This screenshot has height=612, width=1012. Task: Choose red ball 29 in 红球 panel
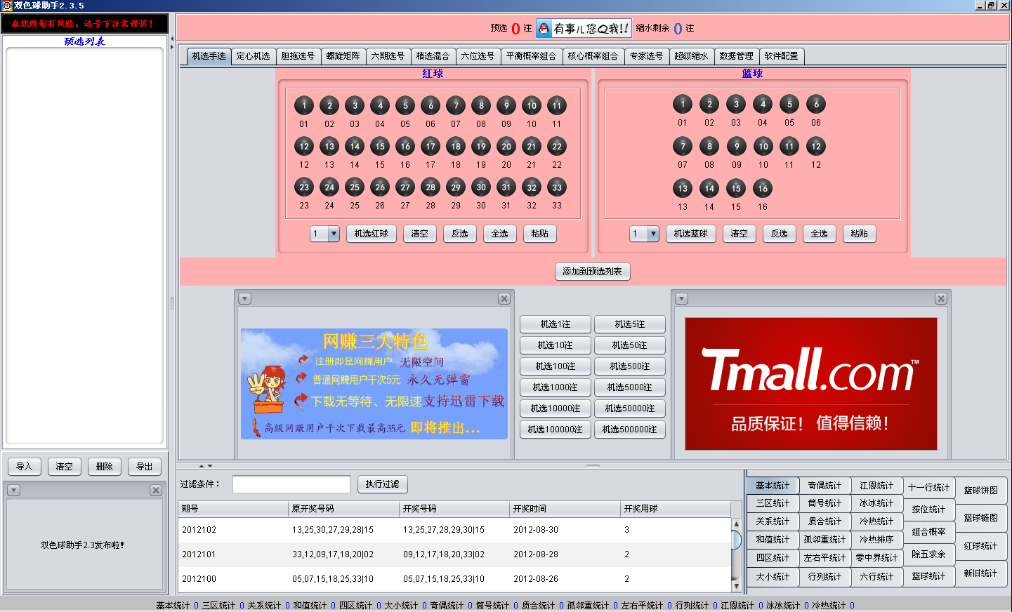coord(456,187)
